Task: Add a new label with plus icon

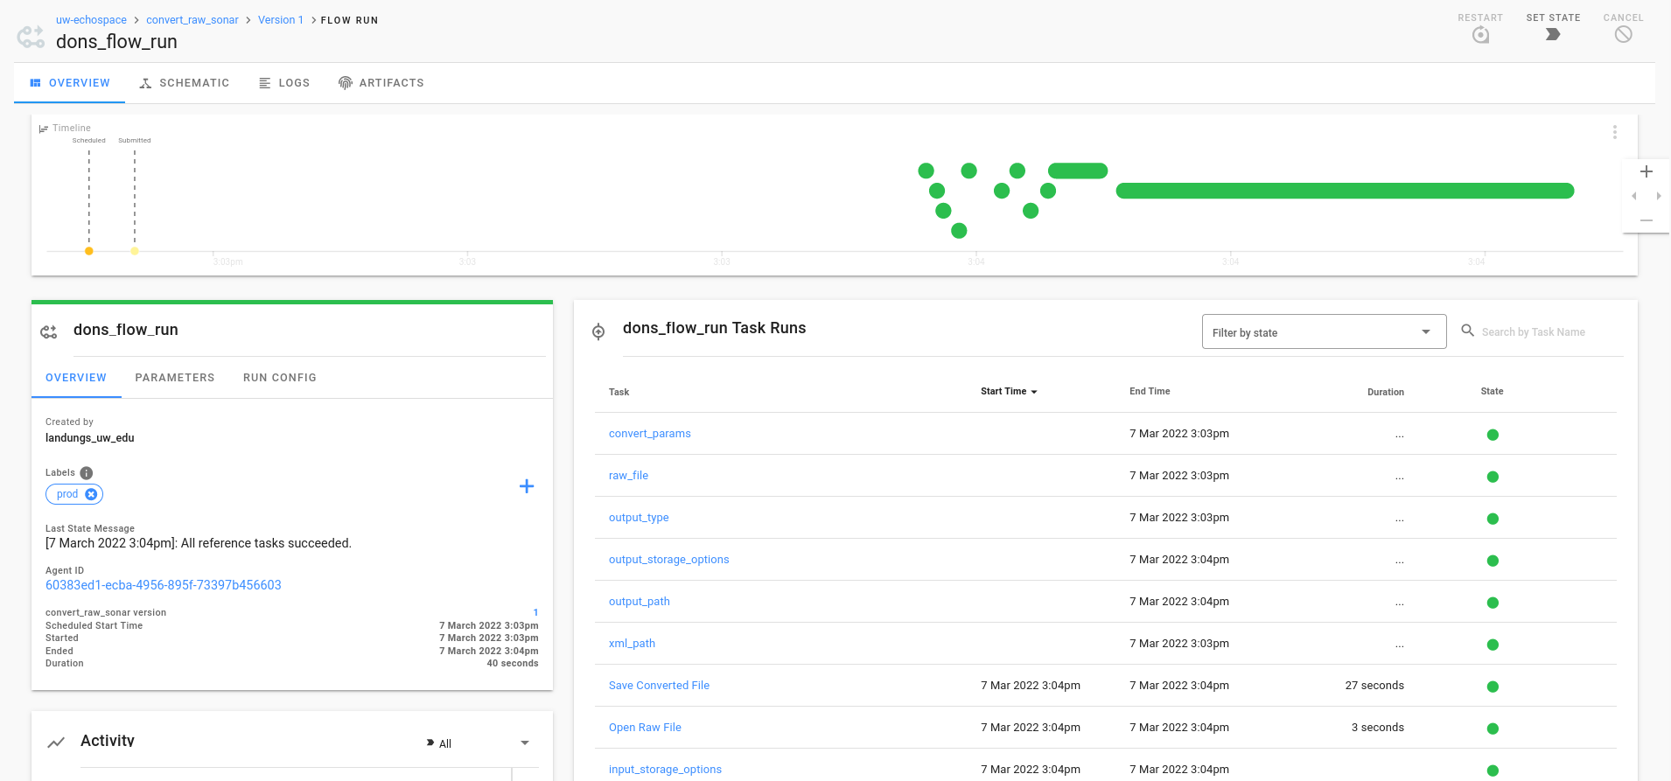Action: coord(527,486)
